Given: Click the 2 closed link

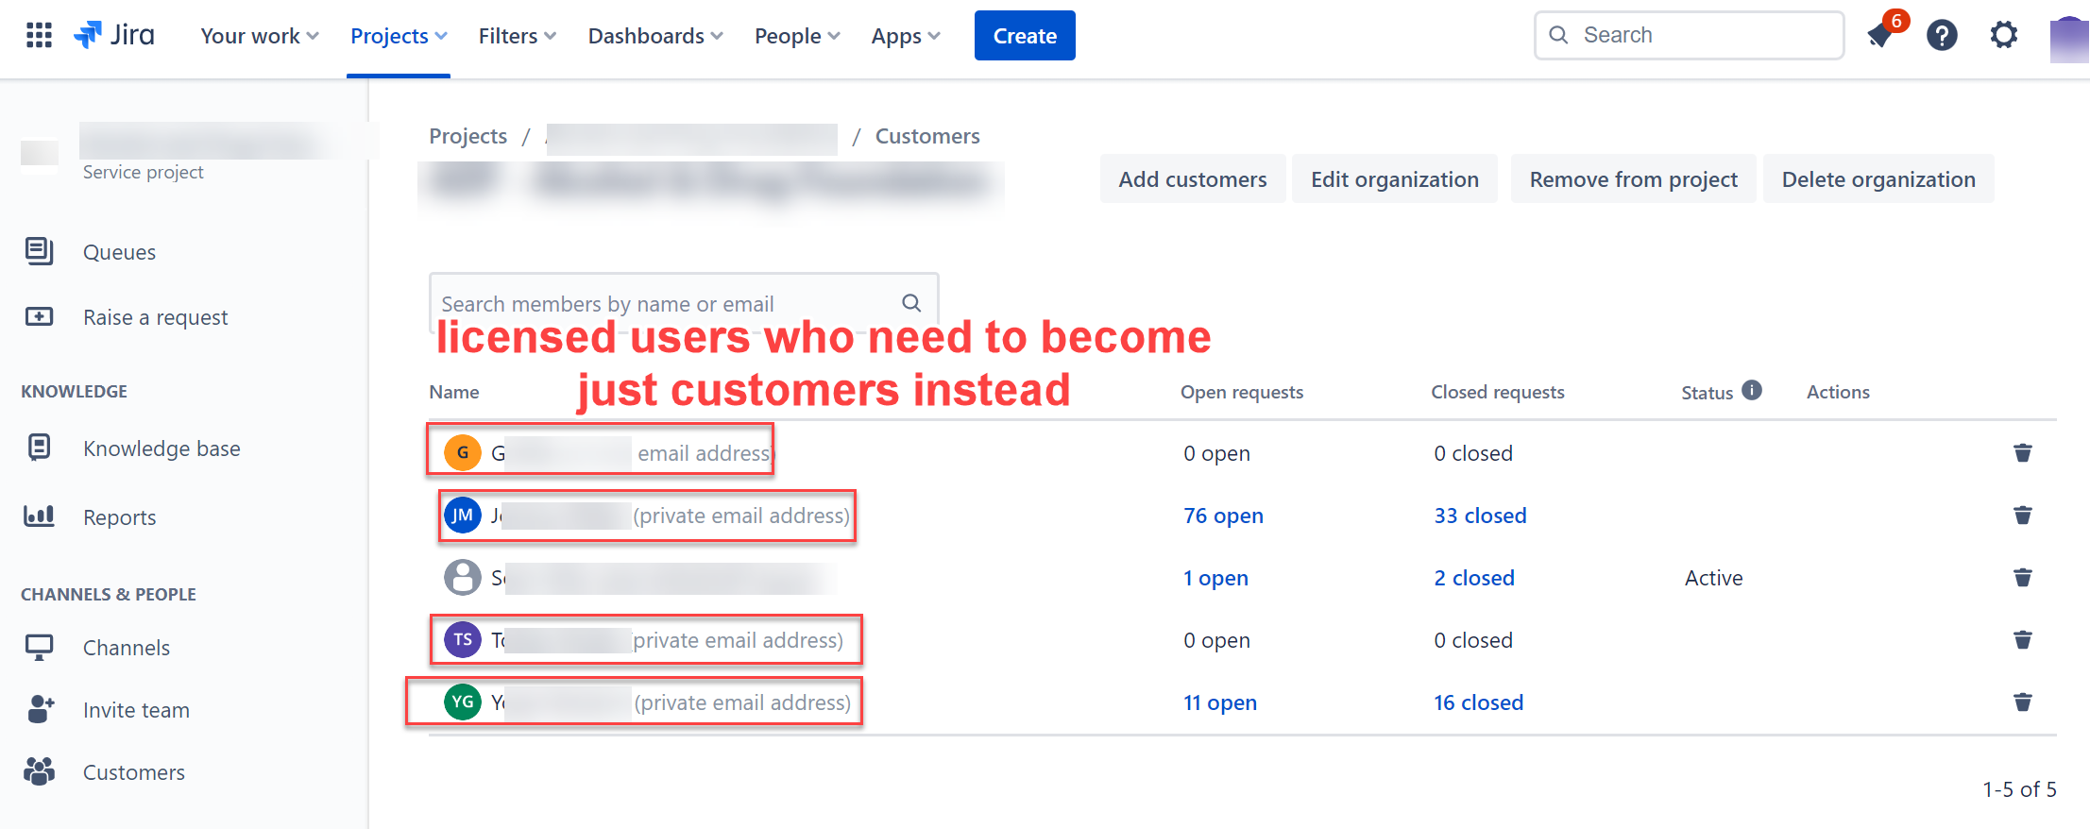Looking at the screenshot, I should [1474, 578].
